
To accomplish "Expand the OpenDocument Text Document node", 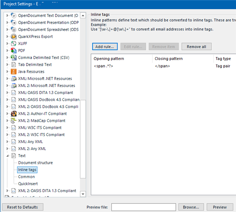I will click(x=7, y=15).
